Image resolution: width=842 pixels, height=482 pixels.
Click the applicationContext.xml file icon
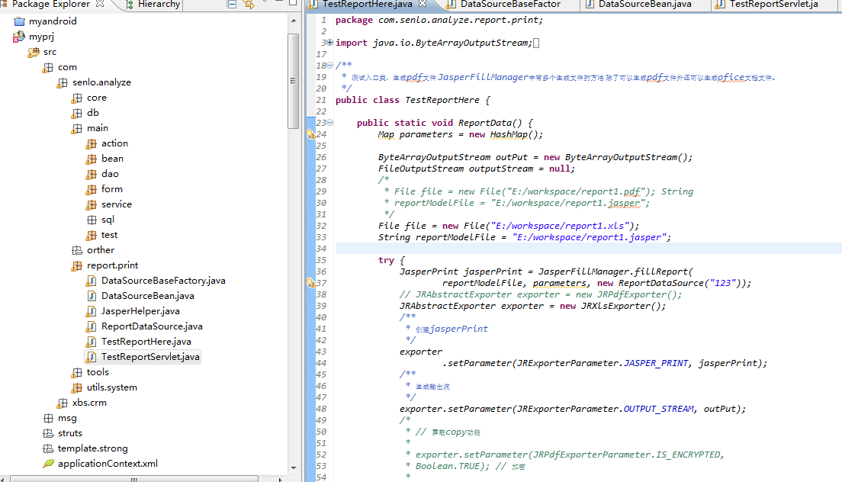point(48,464)
